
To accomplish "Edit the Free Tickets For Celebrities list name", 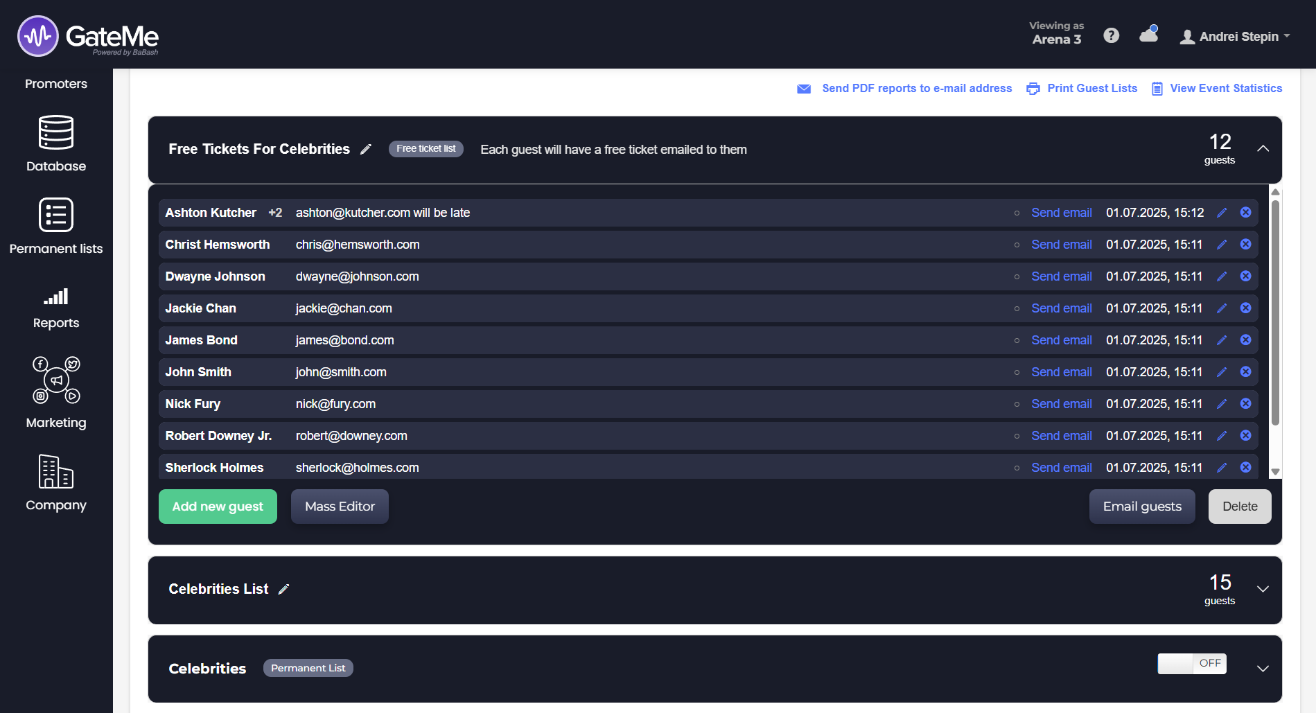I will pos(366,150).
